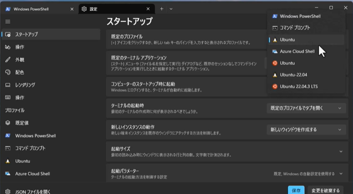The width and height of the screenshot is (353, 194).
Task: Open Ubuntu profile in sidebar
Action: point(51,161)
